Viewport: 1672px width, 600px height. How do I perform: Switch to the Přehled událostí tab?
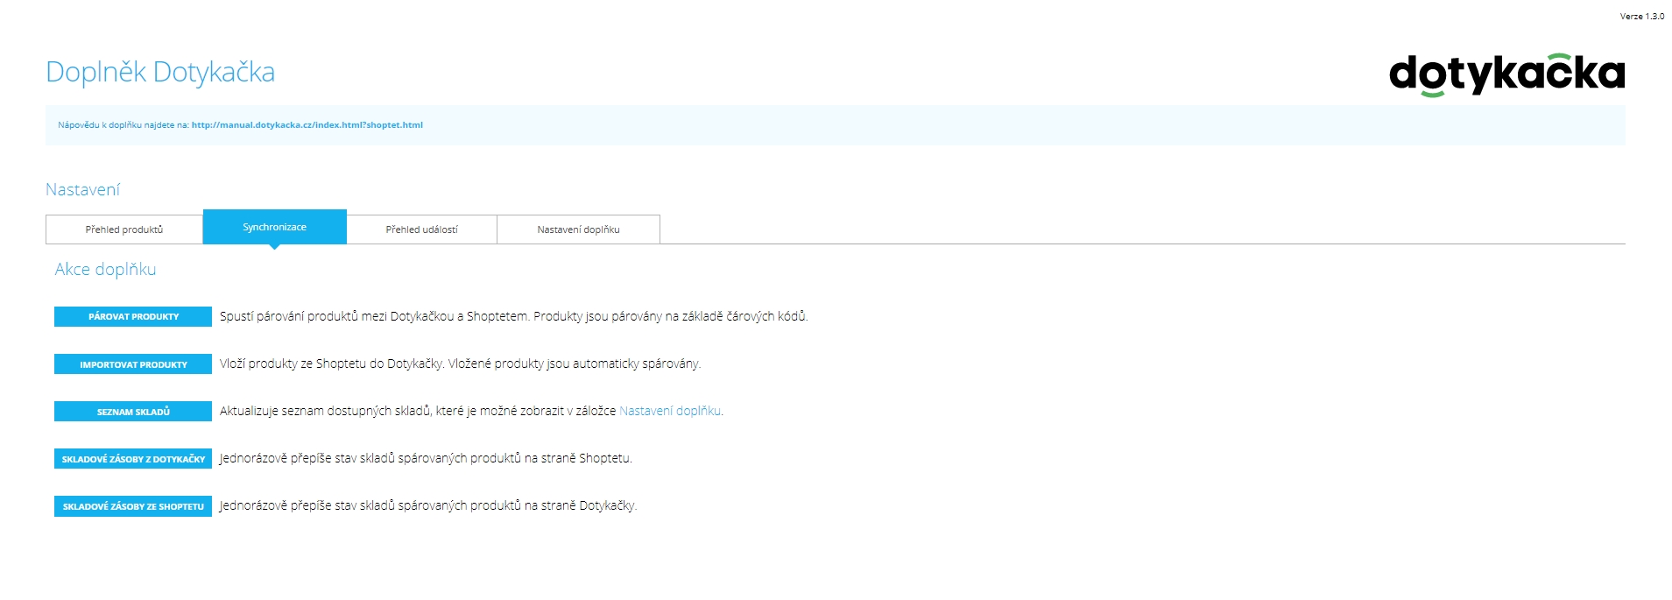point(422,229)
